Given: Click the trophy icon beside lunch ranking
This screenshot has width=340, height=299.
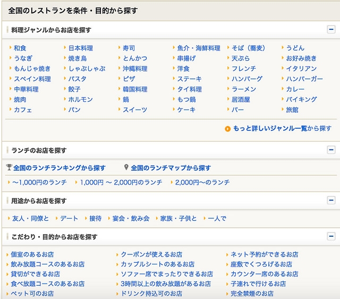Looking at the screenshot, I should tap(9, 167).
